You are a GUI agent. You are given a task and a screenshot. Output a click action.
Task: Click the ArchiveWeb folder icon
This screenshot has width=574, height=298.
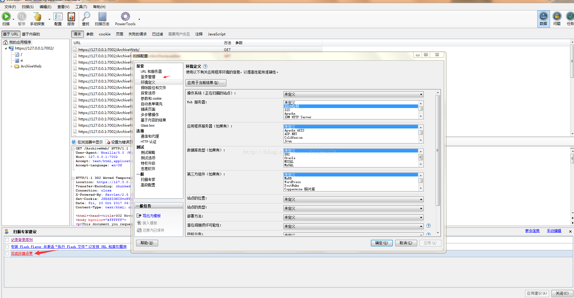click(x=17, y=66)
